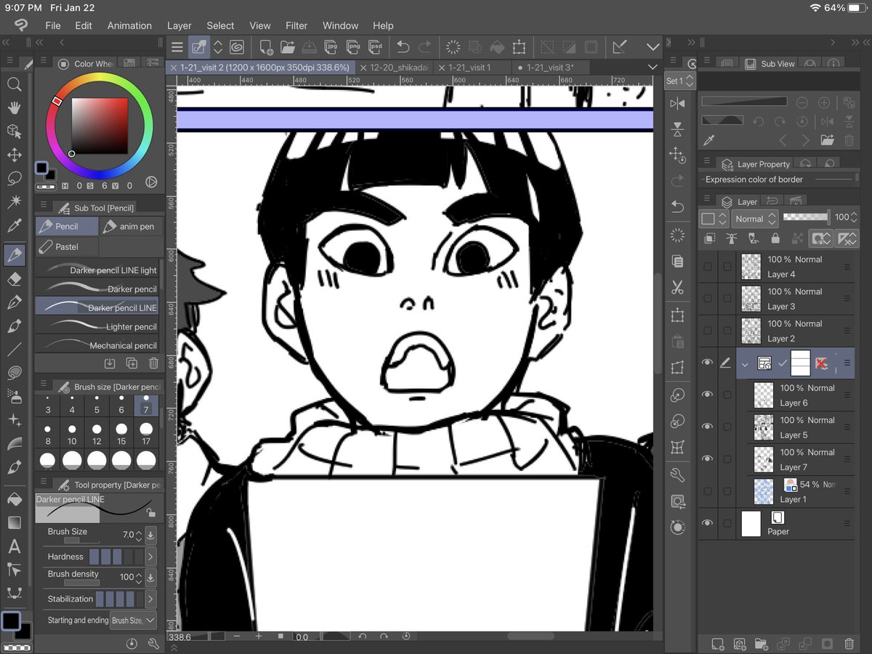Viewport: 872px width, 654px height.
Task: Select the Hand move-canvas tool
Action: [x=14, y=108]
